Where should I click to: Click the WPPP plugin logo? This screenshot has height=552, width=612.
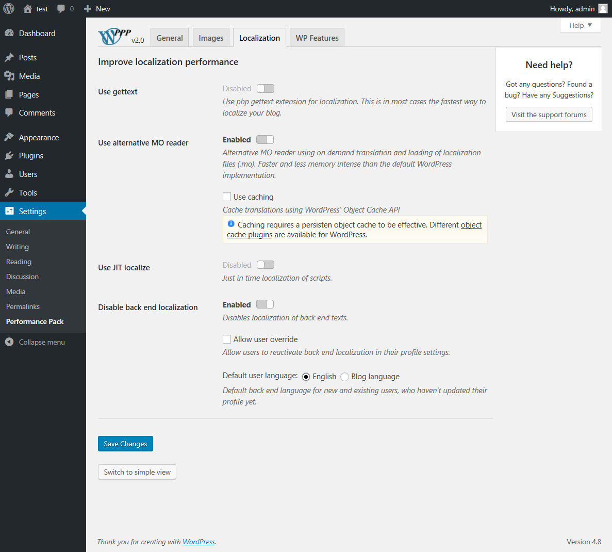tap(115, 36)
